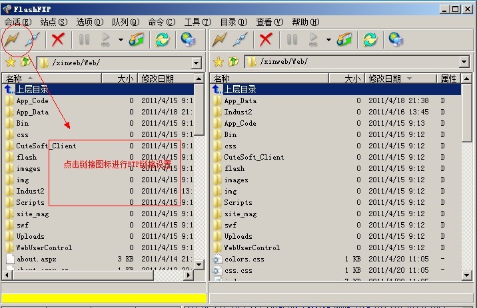Viewport: 477px width, 308px height.
Task: Open the 站点(S) menu
Action: click(x=54, y=22)
